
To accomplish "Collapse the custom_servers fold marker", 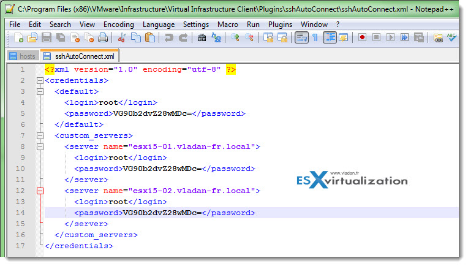I will pos(40,136).
